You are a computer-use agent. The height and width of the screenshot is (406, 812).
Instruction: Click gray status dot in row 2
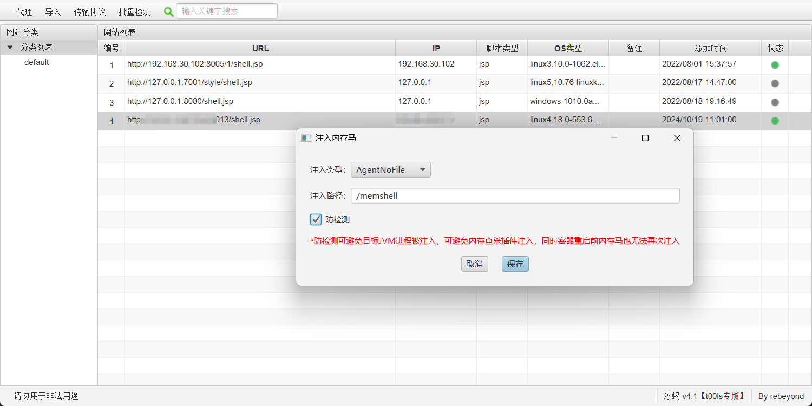tap(775, 83)
